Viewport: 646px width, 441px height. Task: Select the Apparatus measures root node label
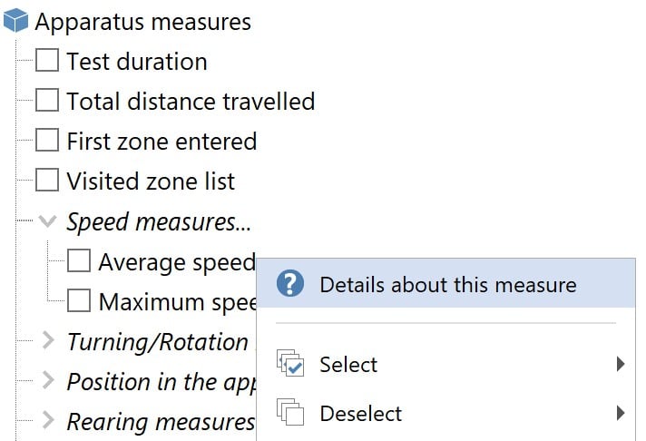tap(142, 22)
